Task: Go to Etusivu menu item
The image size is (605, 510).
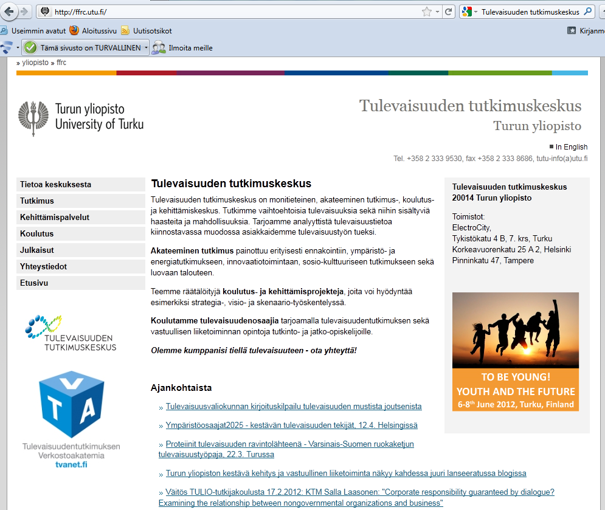Action: [x=81, y=283]
